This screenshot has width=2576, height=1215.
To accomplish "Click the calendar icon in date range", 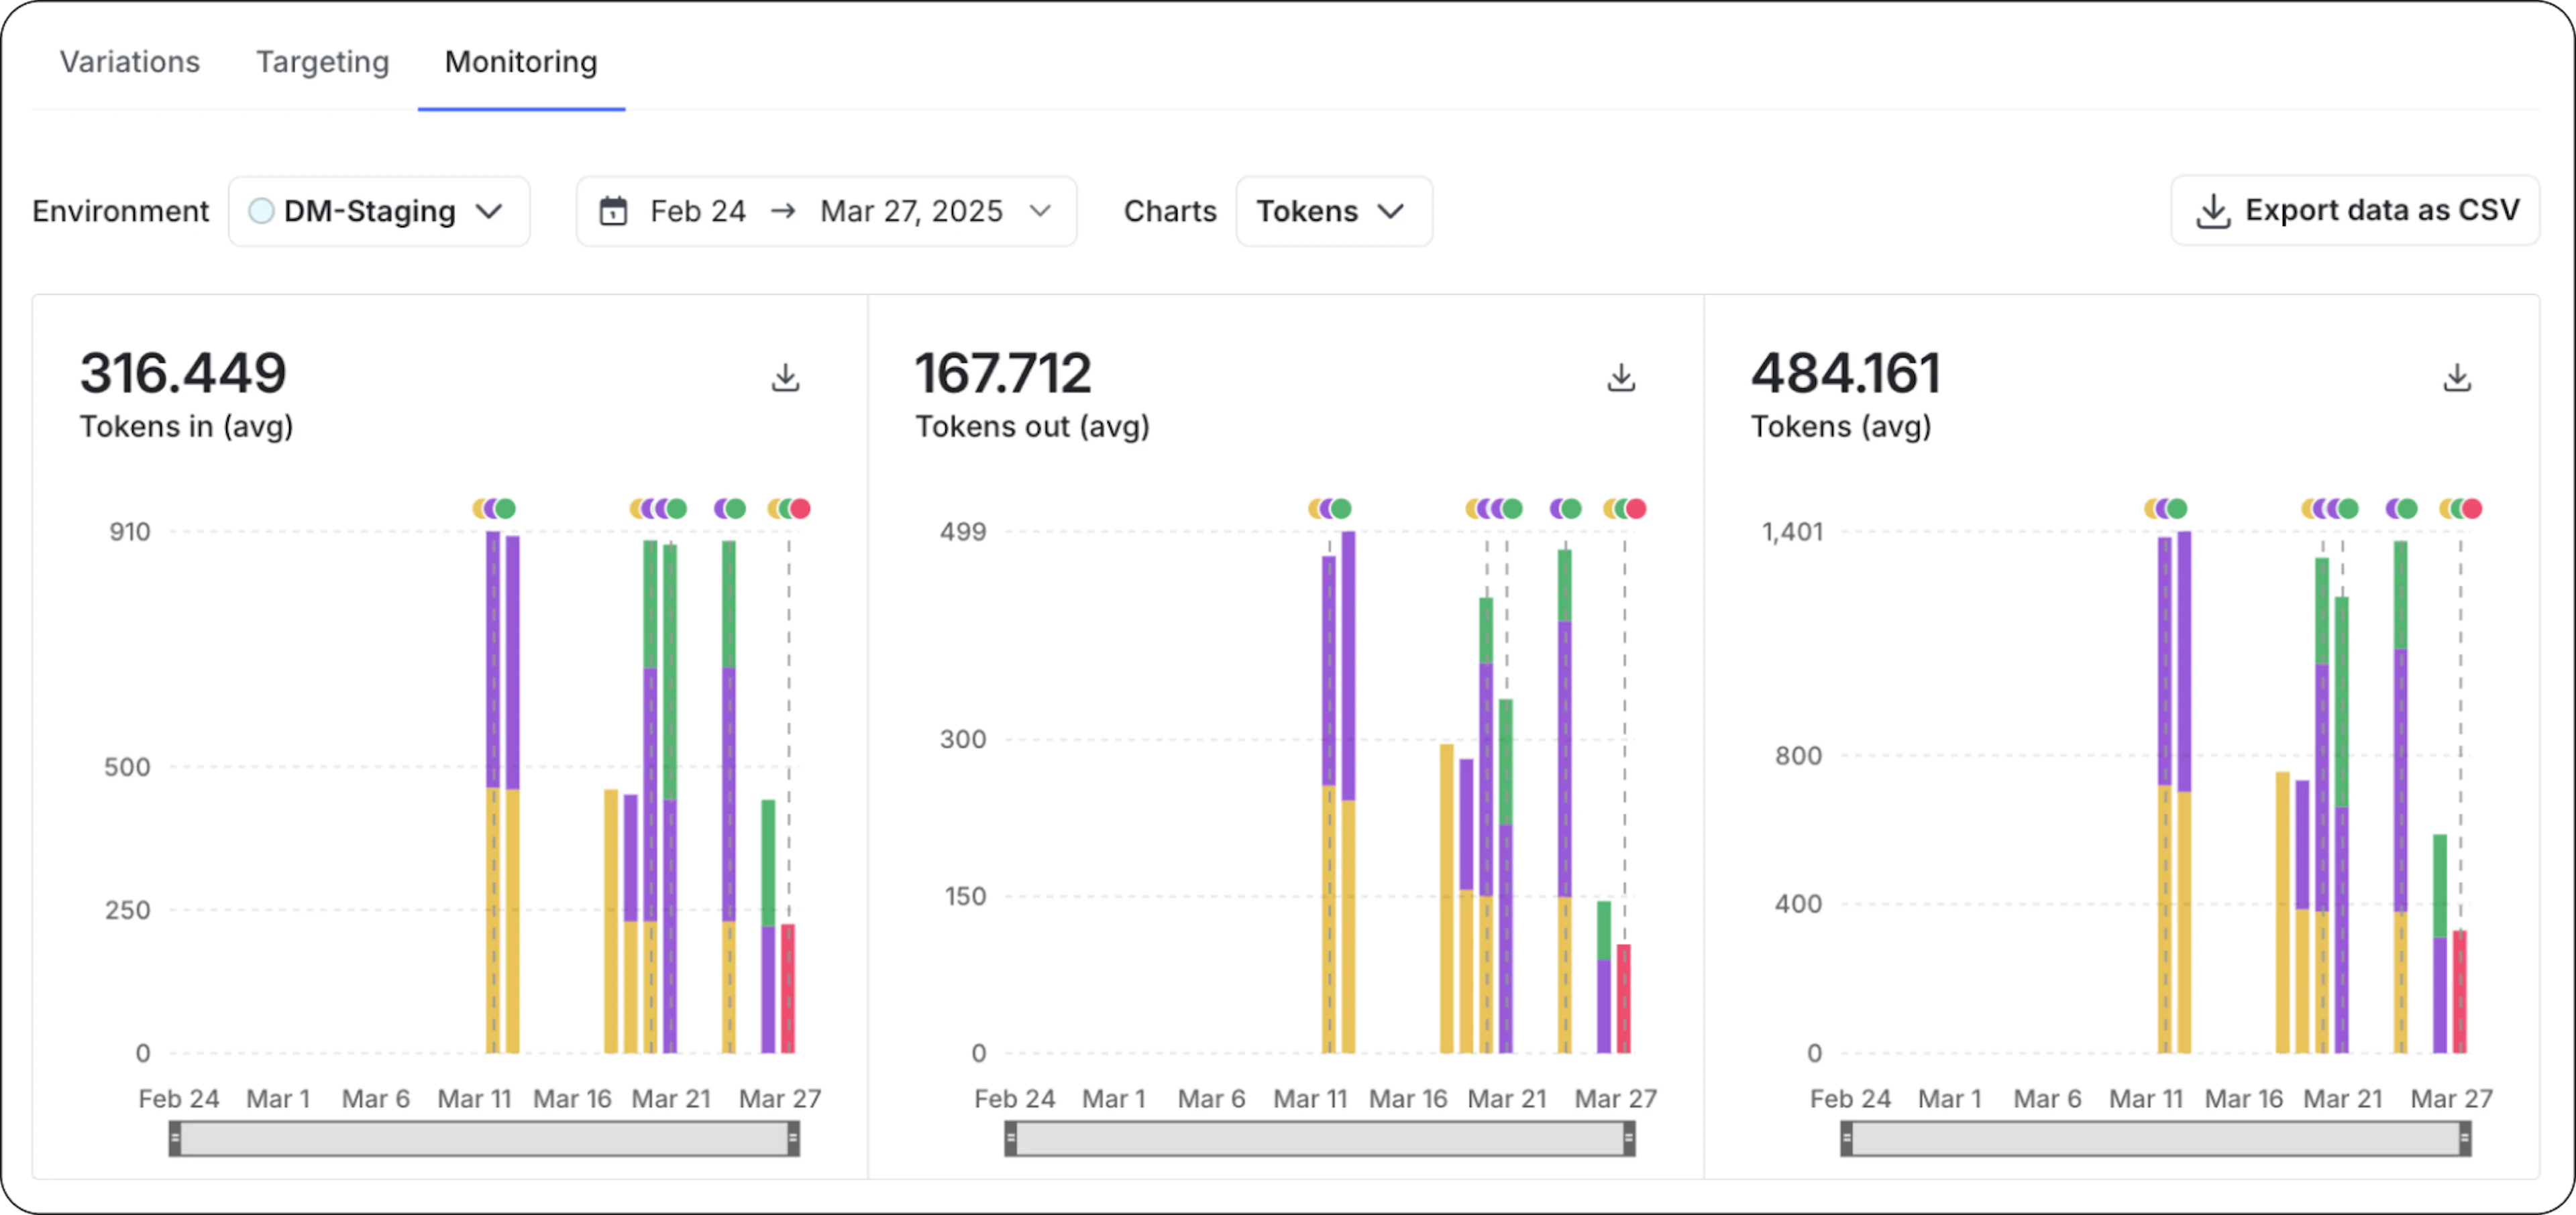I will coord(613,211).
